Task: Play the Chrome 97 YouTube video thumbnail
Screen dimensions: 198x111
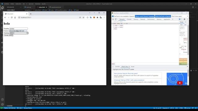Action: 180,83
